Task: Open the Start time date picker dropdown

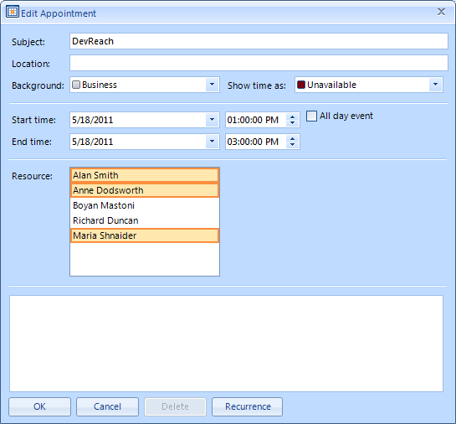Action: pos(212,120)
